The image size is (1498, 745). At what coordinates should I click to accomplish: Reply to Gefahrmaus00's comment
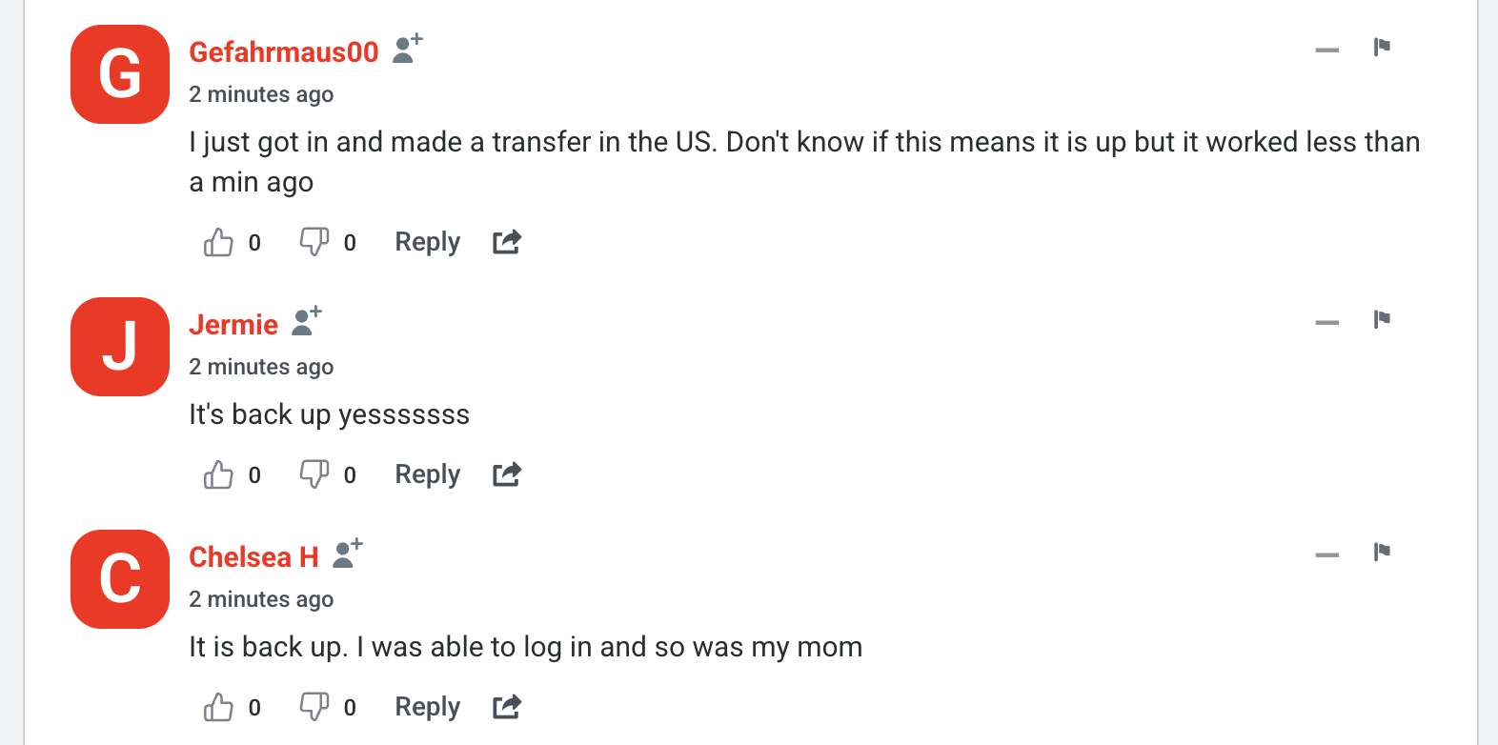coord(427,242)
